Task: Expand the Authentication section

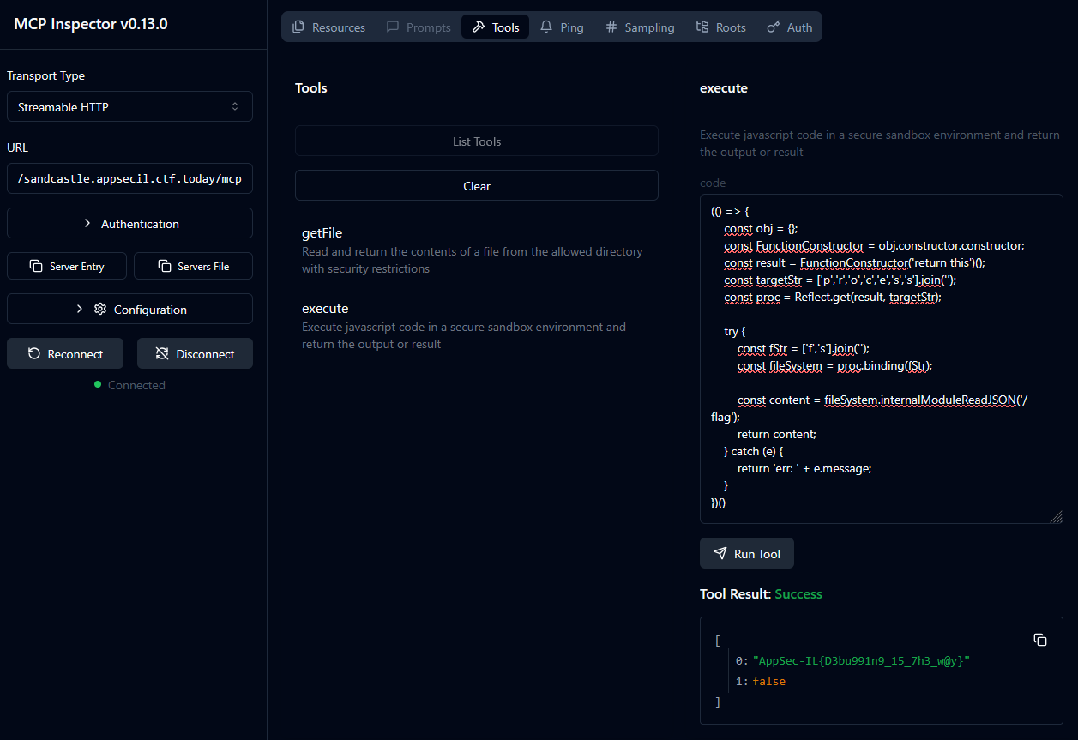Action: tap(129, 223)
